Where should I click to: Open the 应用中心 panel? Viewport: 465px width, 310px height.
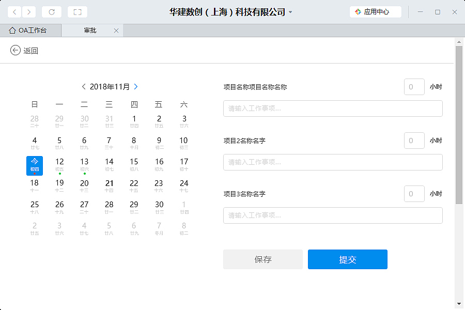point(375,11)
